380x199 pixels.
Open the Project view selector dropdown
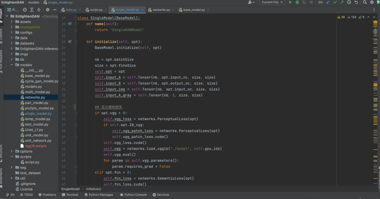(12, 10)
